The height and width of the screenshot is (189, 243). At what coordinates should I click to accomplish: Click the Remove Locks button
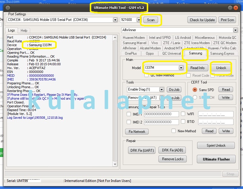pos(173,159)
